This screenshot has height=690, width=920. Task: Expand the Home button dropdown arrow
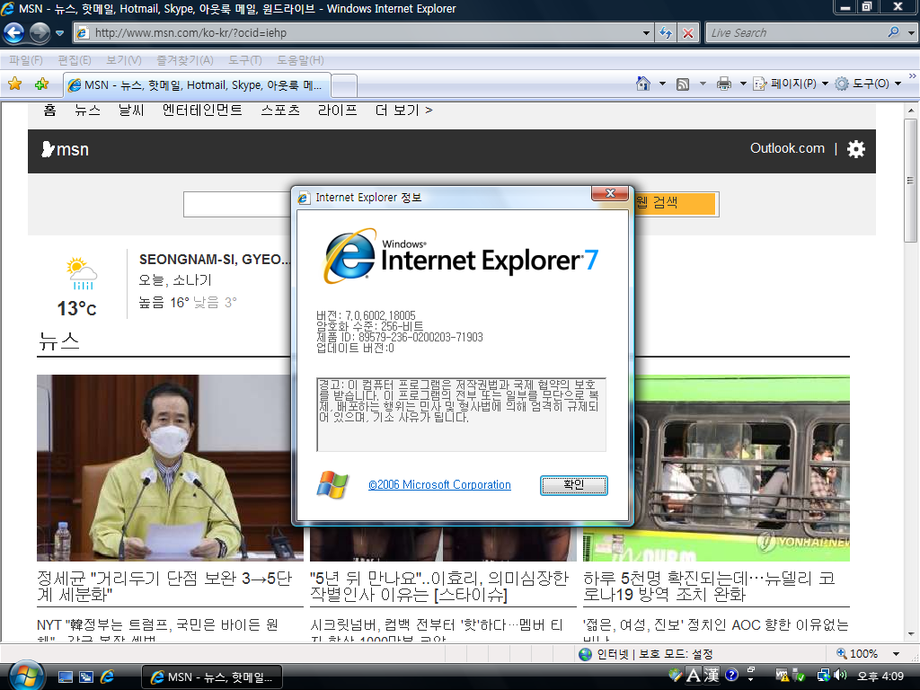[662, 84]
